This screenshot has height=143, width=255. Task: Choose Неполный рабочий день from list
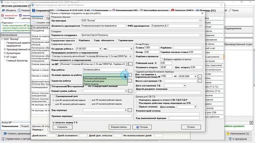point(105,79)
